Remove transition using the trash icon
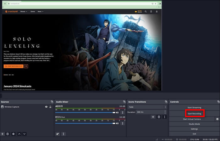The image size is (220, 141). [159, 117]
